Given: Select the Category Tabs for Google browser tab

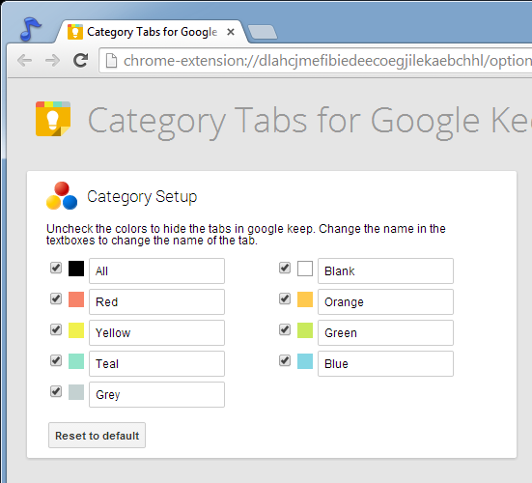Looking at the screenshot, I should tap(152, 32).
